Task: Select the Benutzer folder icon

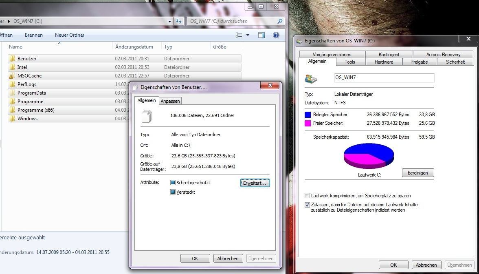Action: click(12, 58)
